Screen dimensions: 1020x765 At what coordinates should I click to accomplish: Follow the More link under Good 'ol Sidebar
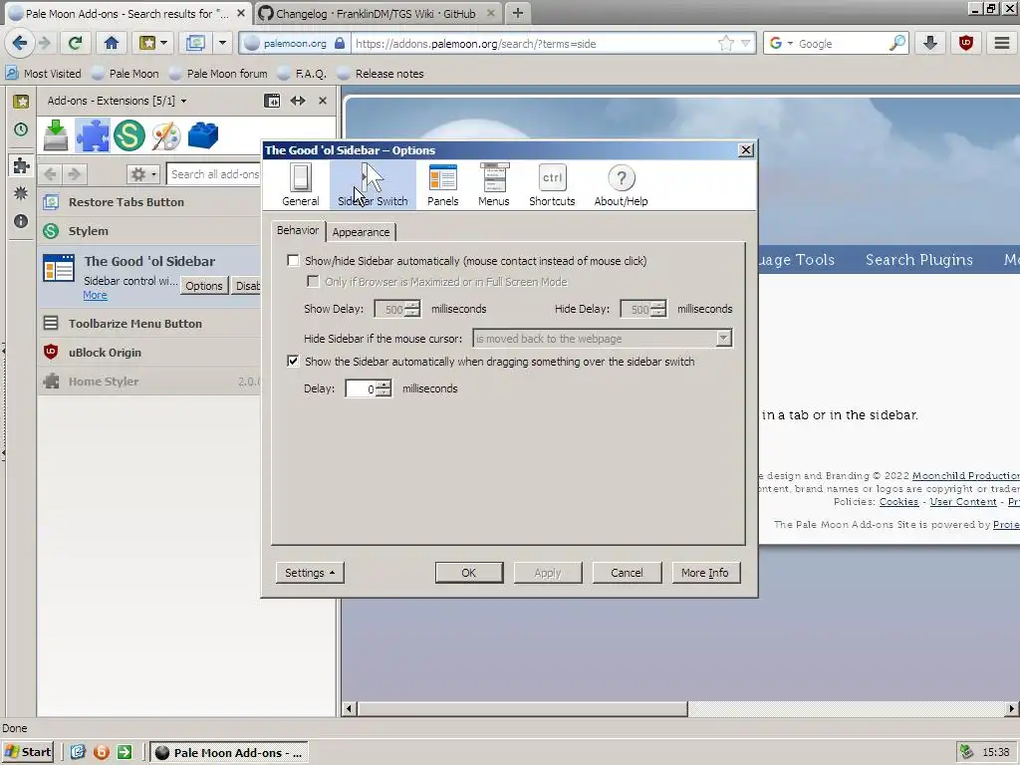point(95,295)
